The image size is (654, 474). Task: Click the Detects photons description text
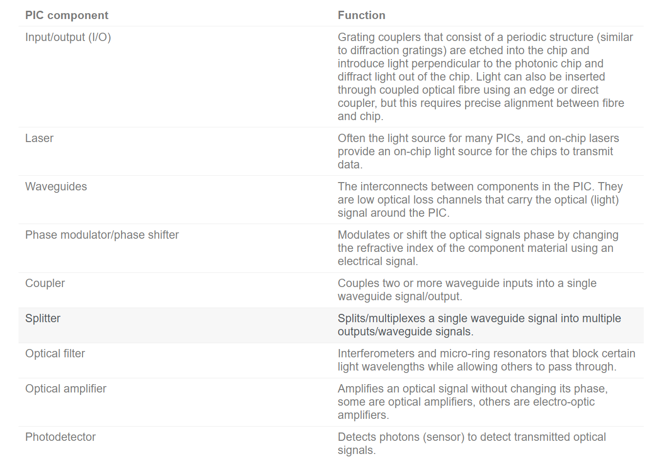click(x=472, y=444)
